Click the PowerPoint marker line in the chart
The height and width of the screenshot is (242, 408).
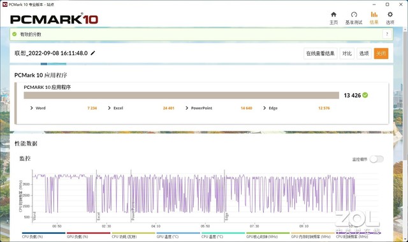(x=131, y=196)
